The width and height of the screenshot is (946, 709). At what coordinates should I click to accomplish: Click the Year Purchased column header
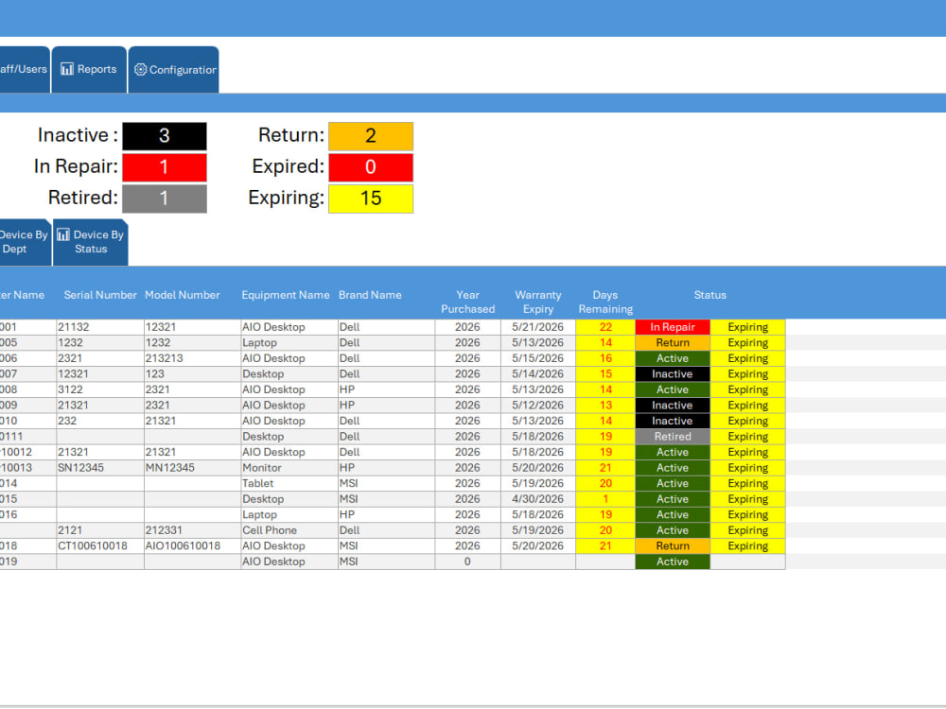467,303
